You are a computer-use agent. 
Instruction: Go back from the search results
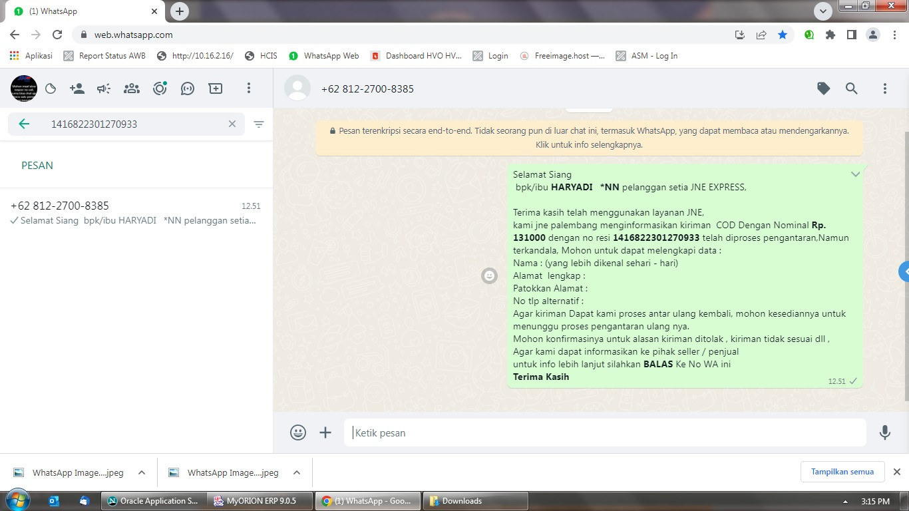pyautogui.click(x=24, y=124)
